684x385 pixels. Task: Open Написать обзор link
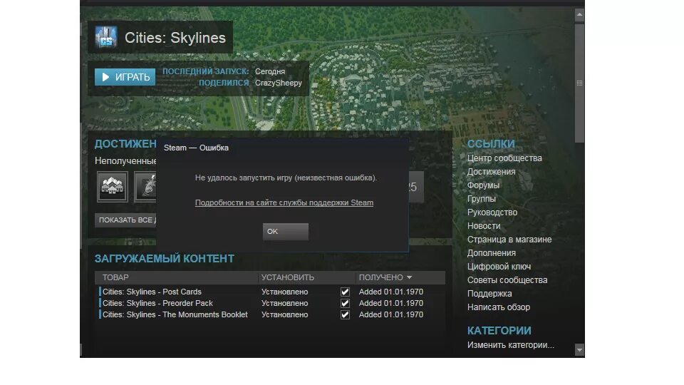(x=499, y=307)
